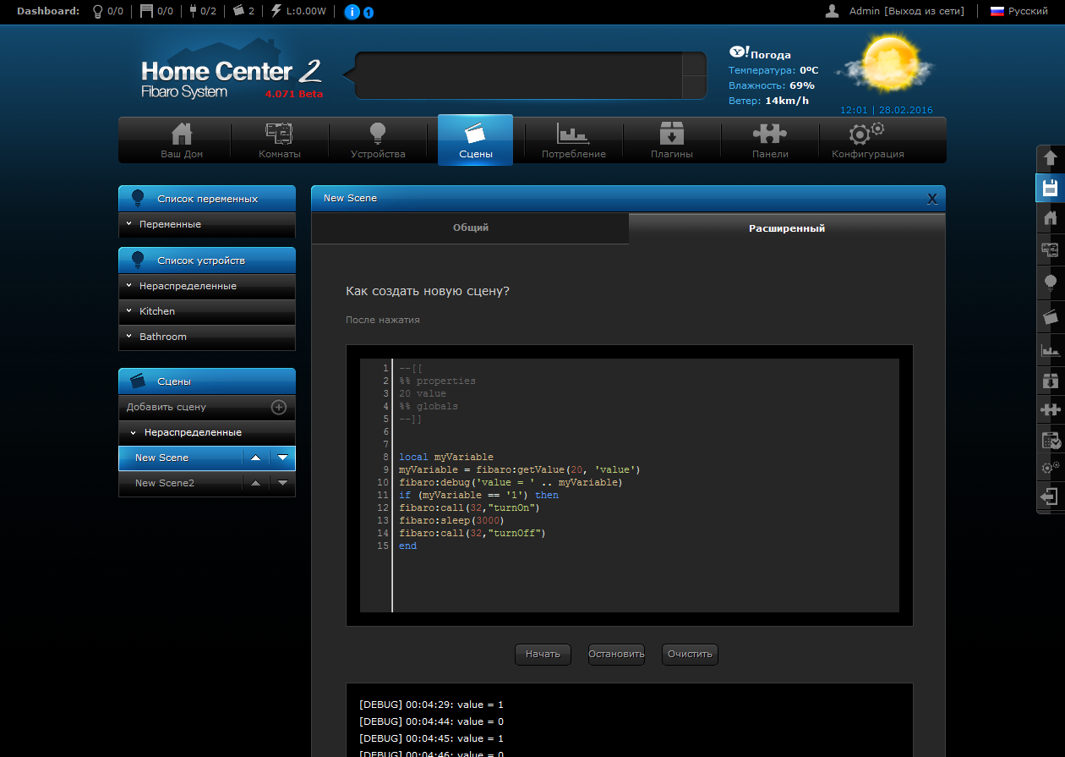Save scene using the floppy disk icon
Screen dimensions: 1065x757
1051,188
